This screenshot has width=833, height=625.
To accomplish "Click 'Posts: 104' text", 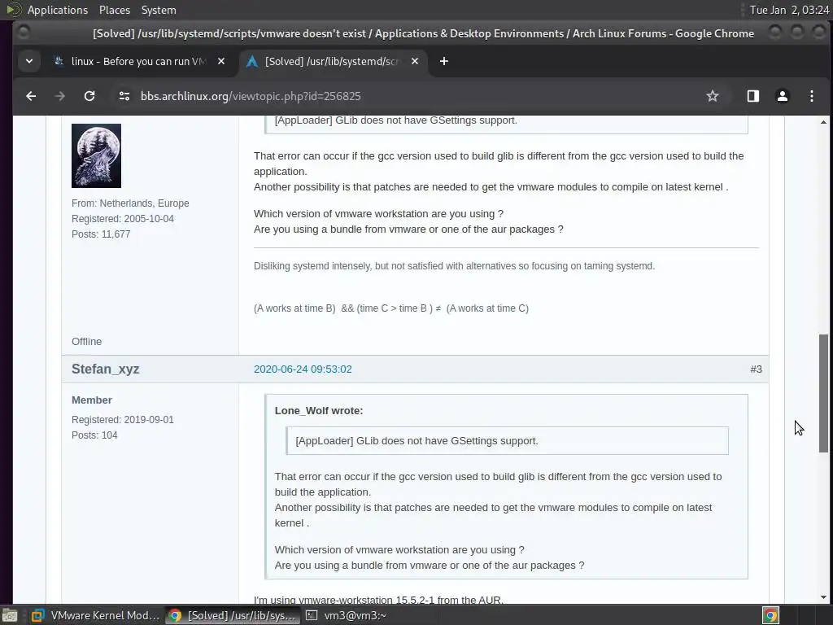I will pos(94,435).
